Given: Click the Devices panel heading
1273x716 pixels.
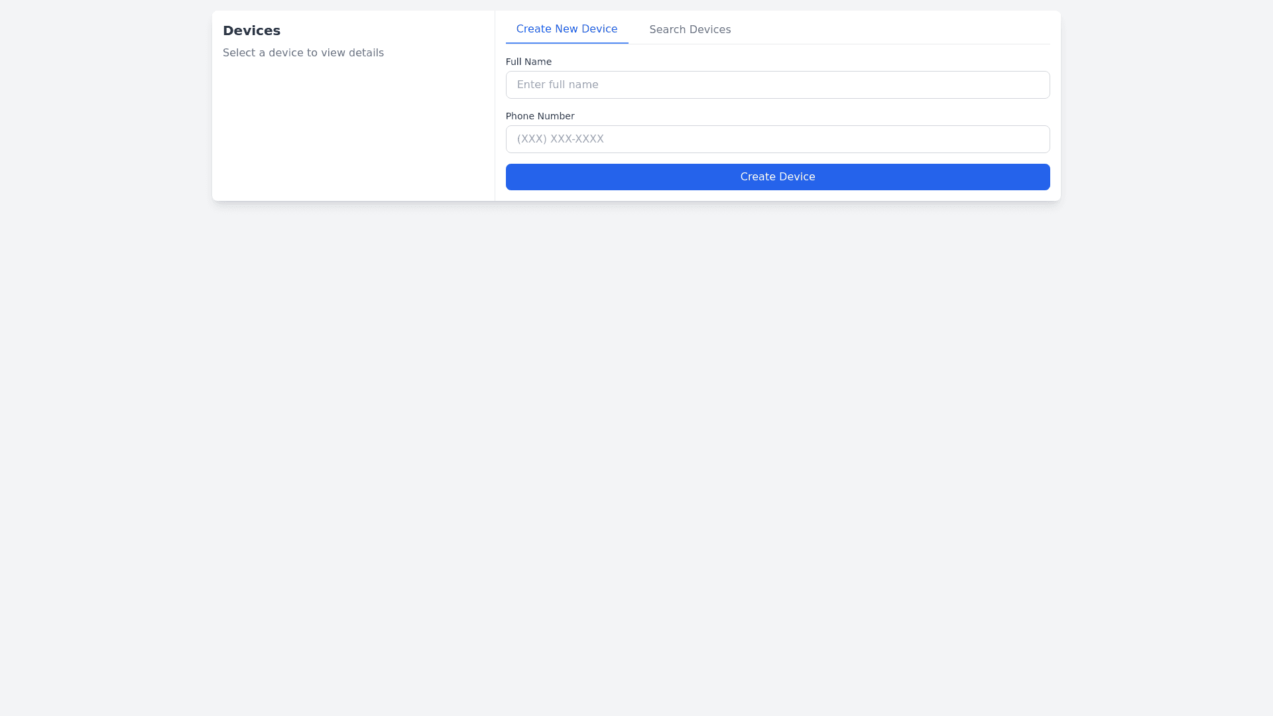Looking at the screenshot, I should [251, 30].
